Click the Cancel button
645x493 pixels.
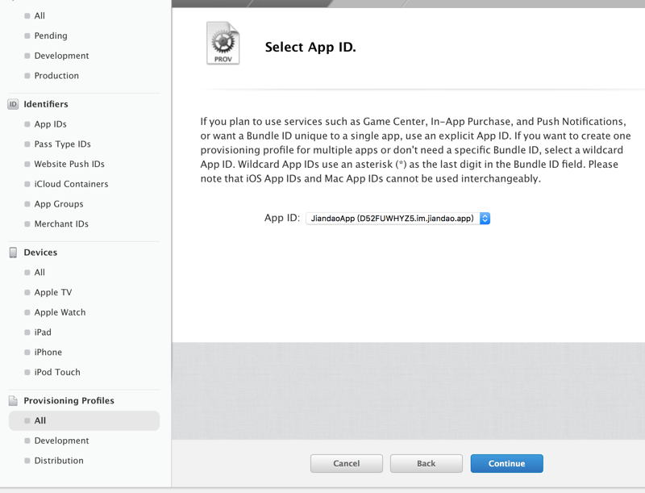[347, 463]
